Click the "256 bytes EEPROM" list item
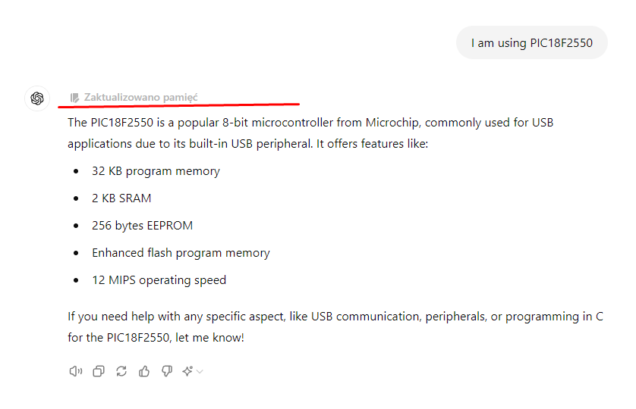This screenshot has width=636, height=409. [x=142, y=226]
